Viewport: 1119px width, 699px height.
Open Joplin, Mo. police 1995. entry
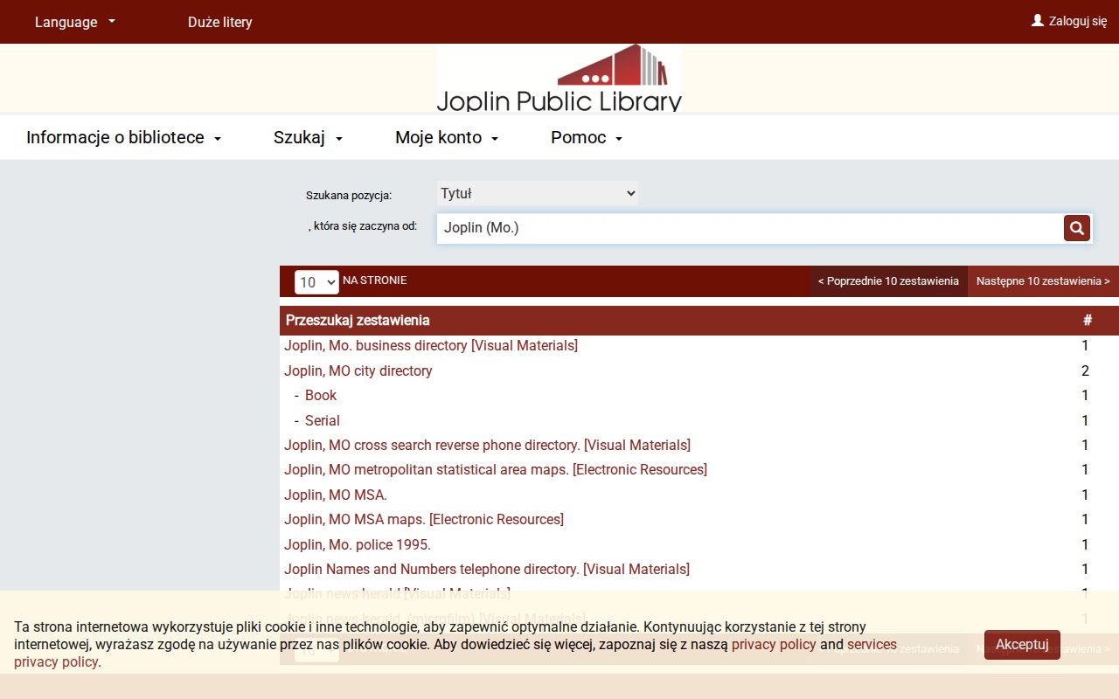click(x=358, y=545)
